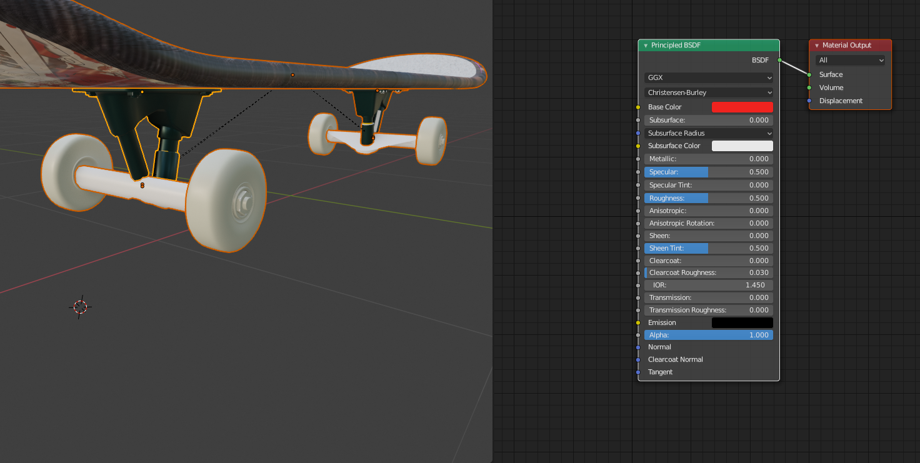The width and height of the screenshot is (920, 463).
Task: Click the Transmission value field
Action: [x=709, y=297]
